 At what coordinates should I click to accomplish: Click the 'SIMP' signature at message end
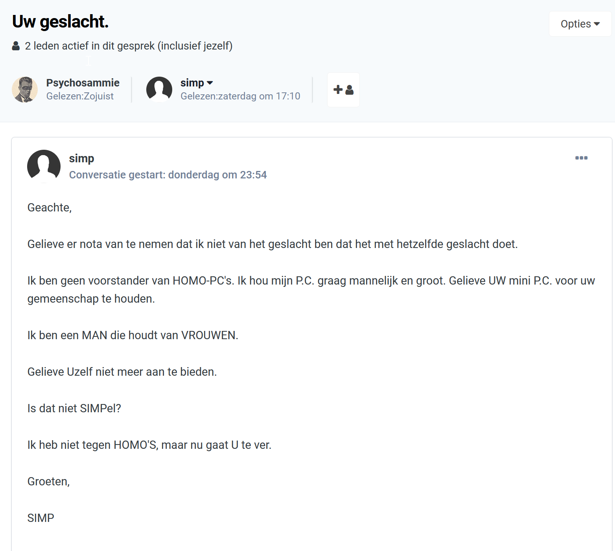[x=41, y=518]
